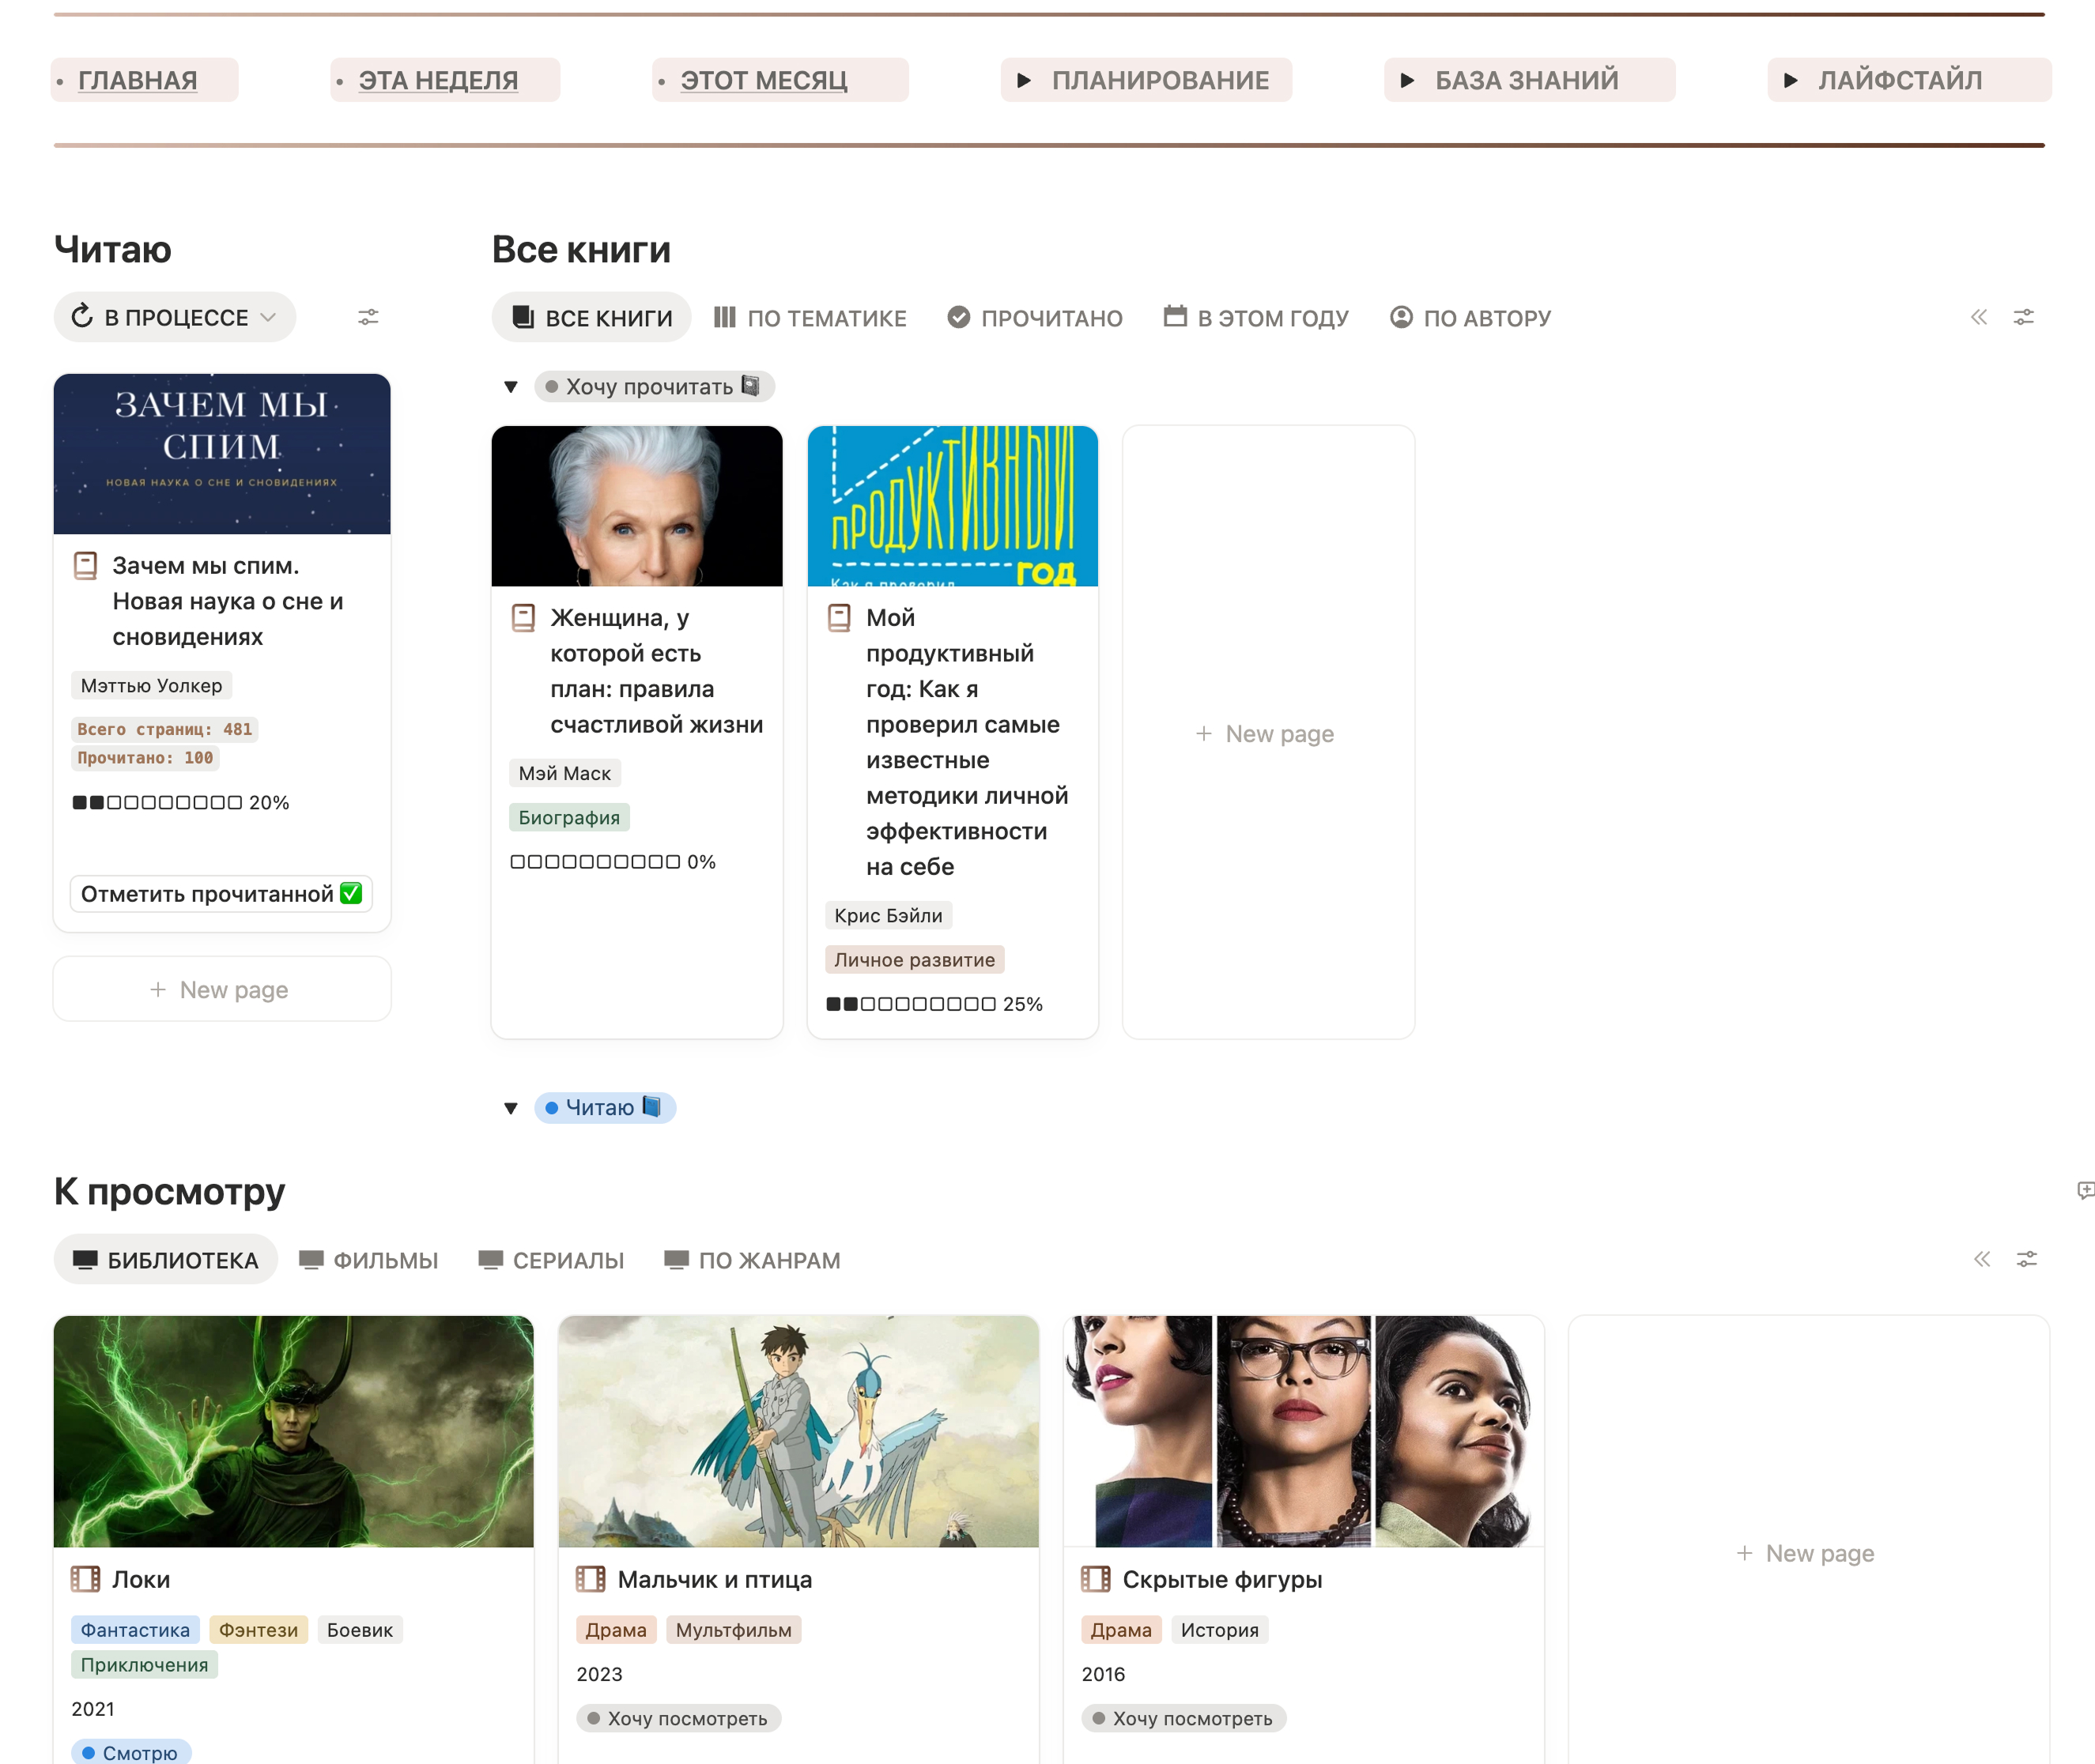This screenshot has width=2095, height=1764.
Task: Open the Мэй Маск book cover thumbnail
Action: point(637,506)
